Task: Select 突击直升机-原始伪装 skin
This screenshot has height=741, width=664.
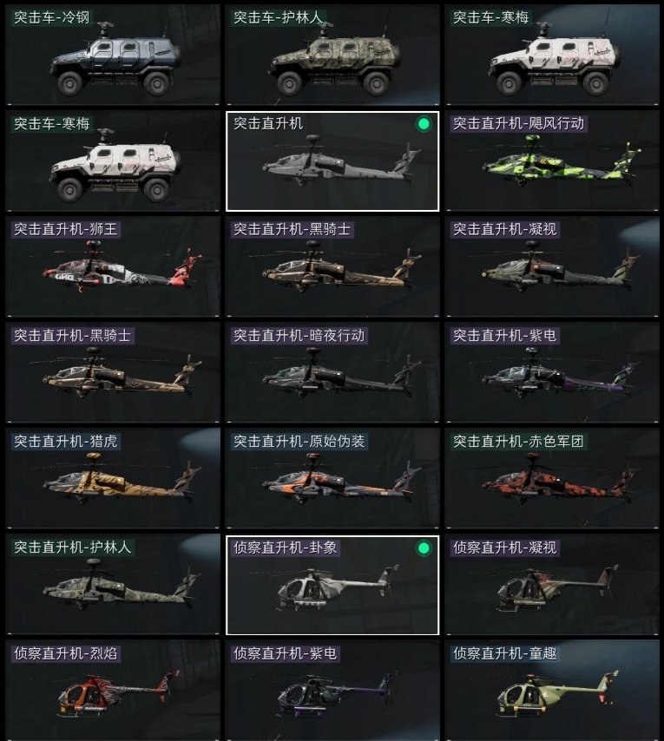Action: 332,479
